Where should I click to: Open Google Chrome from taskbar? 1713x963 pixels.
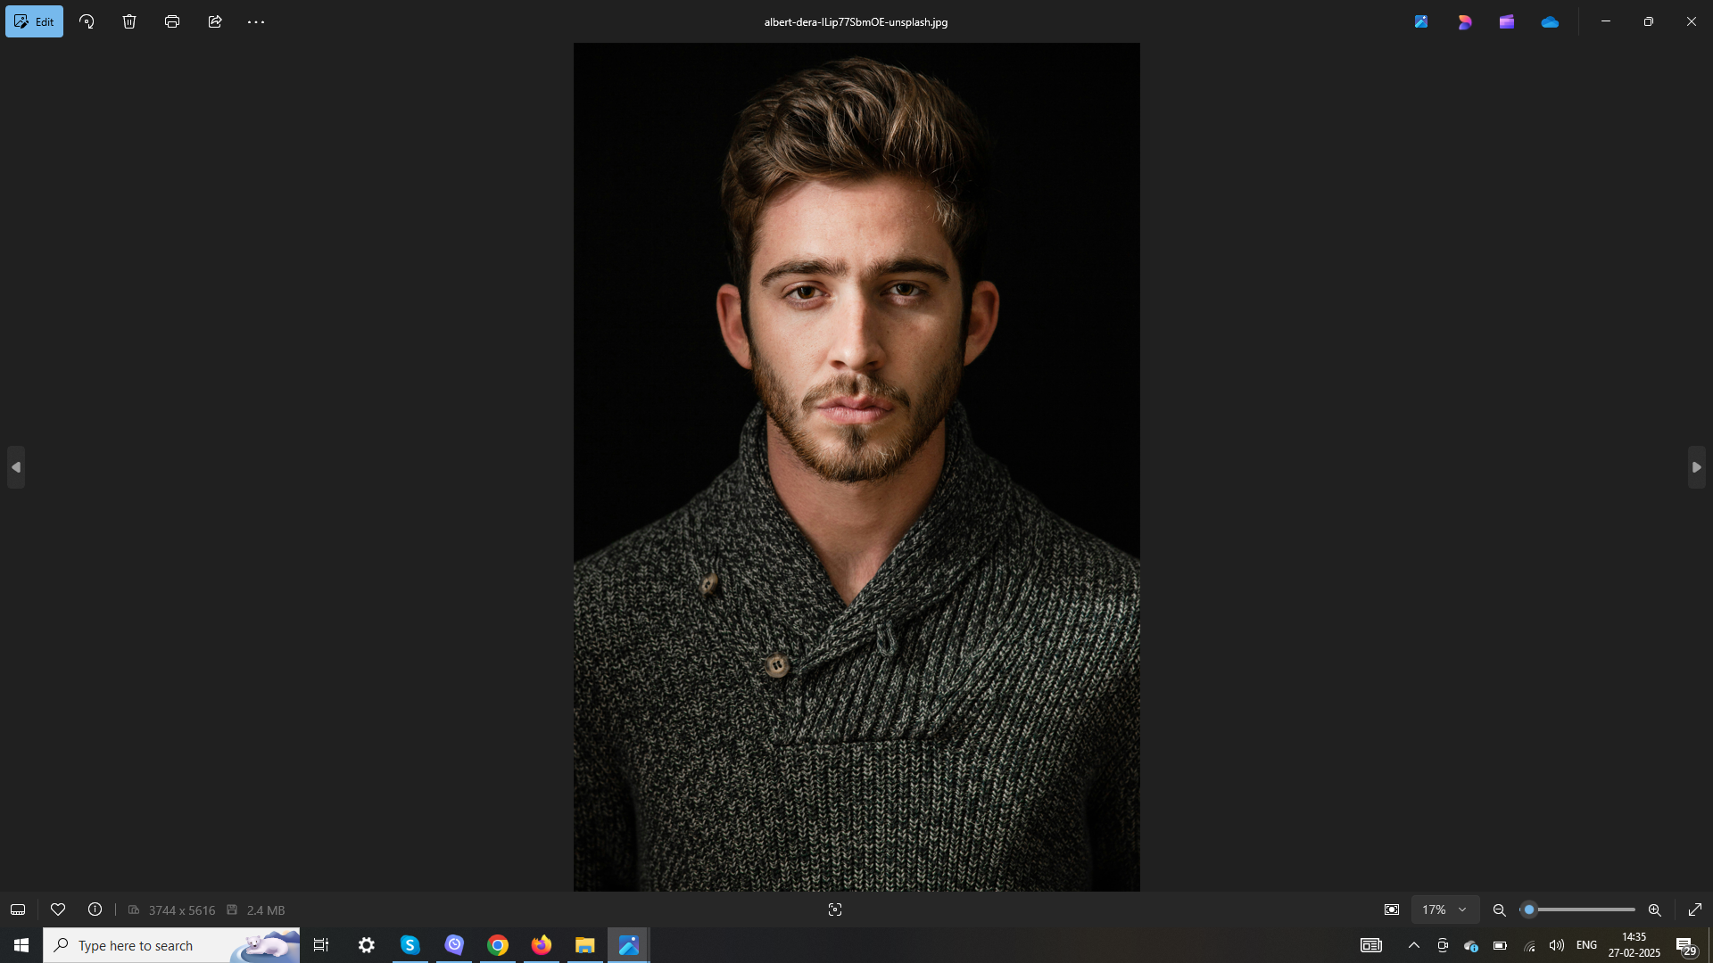pyautogui.click(x=498, y=945)
